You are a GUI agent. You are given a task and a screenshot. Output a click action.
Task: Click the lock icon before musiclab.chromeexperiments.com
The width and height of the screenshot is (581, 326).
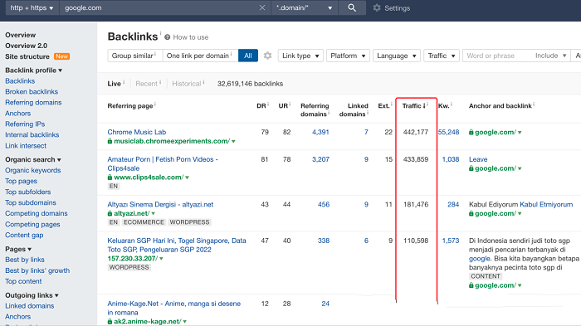[x=110, y=141]
